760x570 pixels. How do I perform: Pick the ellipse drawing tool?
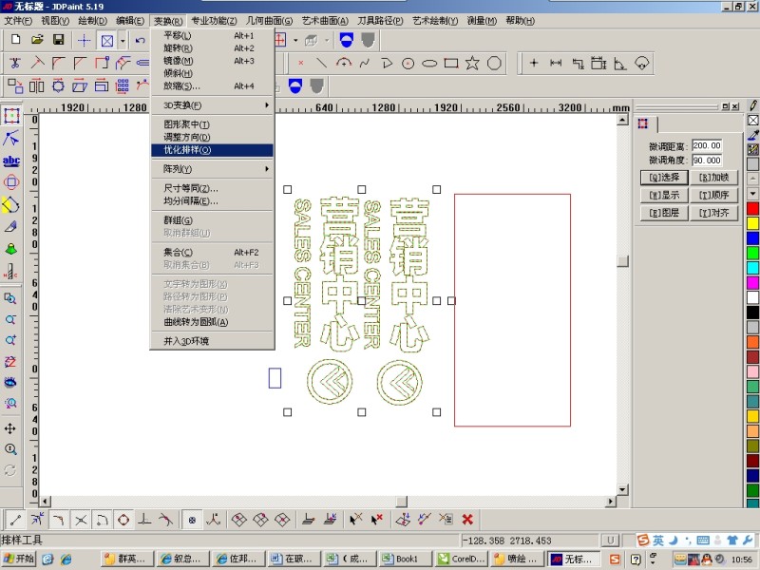coord(429,64)
